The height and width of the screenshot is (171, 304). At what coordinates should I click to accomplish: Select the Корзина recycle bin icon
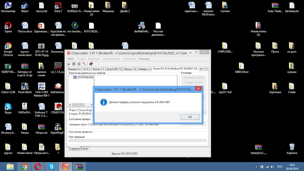(292, 149)
